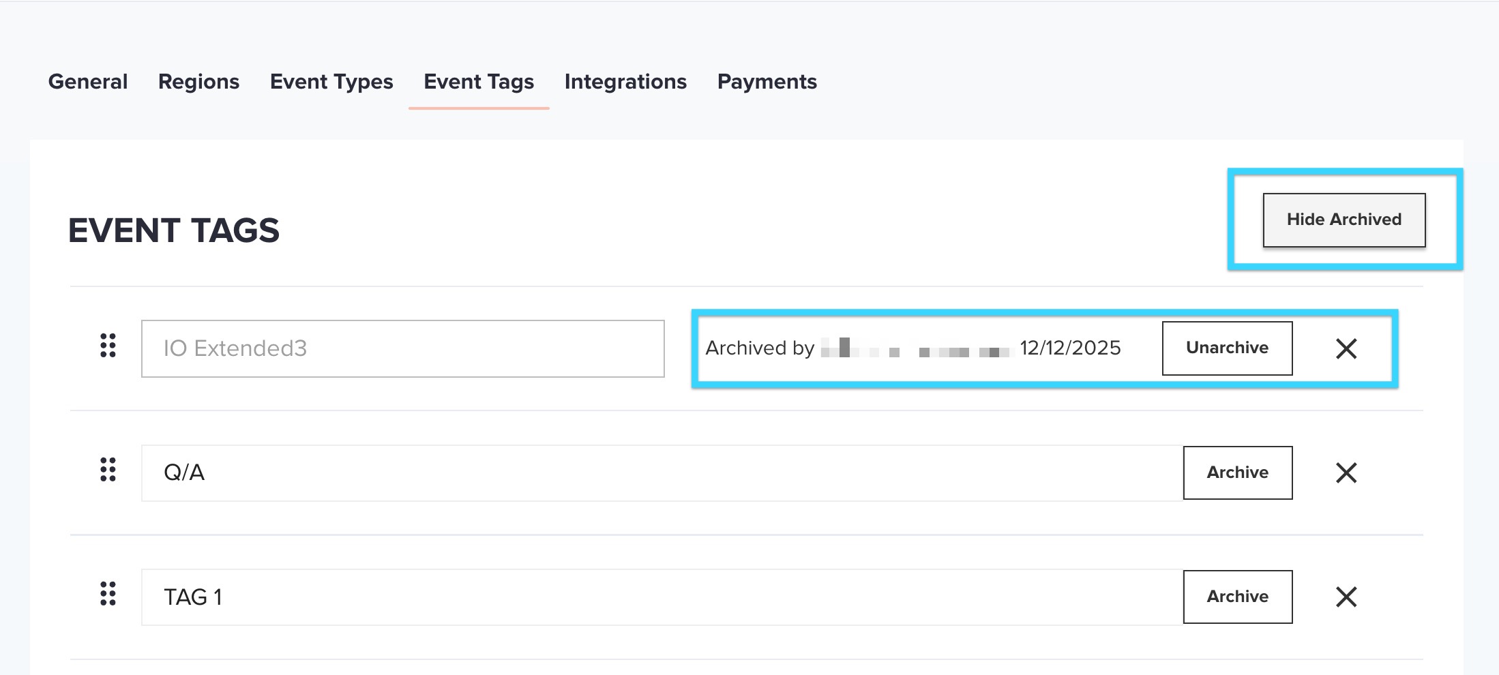
Task: Open the General tab
Action: tap(88, 82)
